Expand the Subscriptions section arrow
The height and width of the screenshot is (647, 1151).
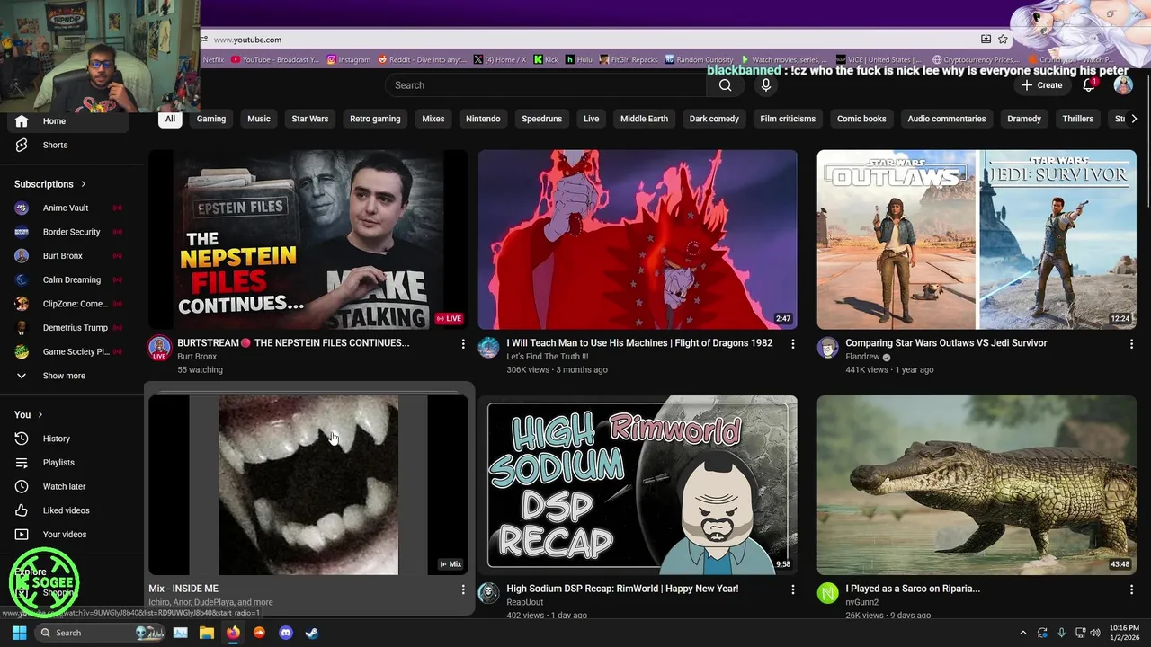coord(84,184)
